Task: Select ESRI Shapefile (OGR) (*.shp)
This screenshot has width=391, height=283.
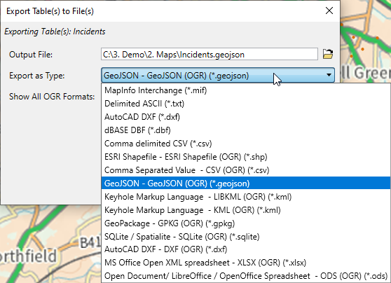Action: tap(246, 157)
